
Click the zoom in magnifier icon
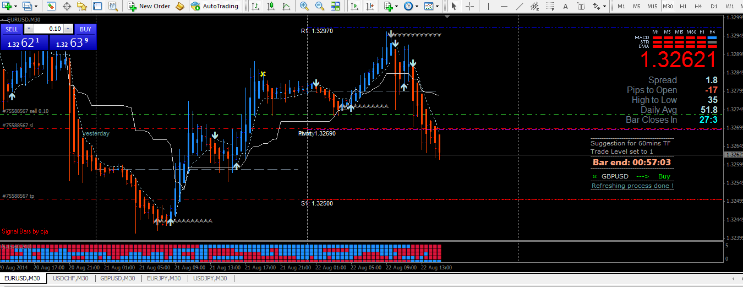coord(304,6)
